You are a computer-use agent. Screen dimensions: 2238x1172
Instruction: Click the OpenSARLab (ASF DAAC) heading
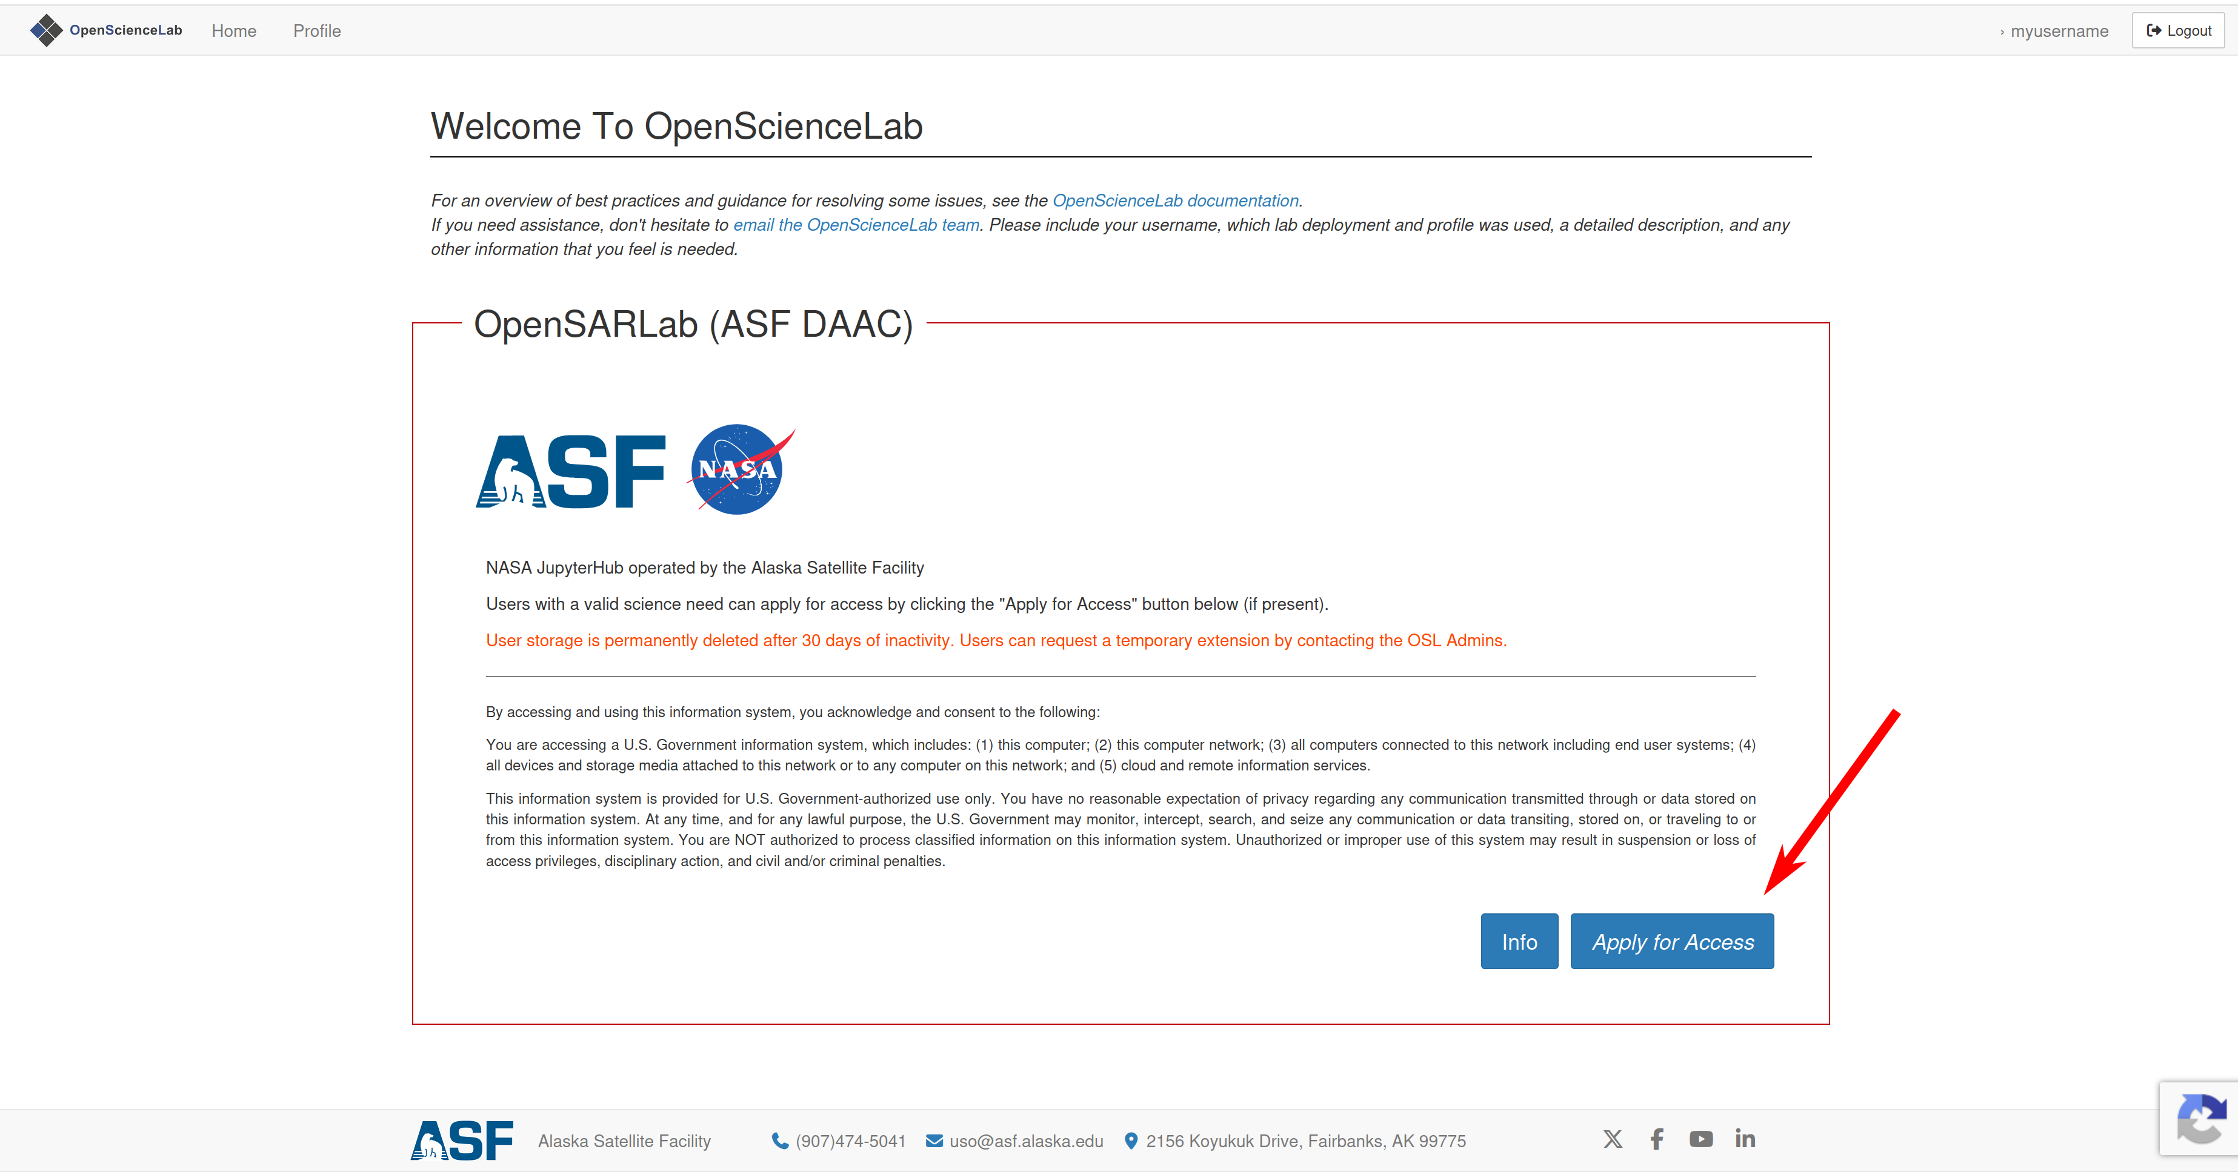[693, 325]
